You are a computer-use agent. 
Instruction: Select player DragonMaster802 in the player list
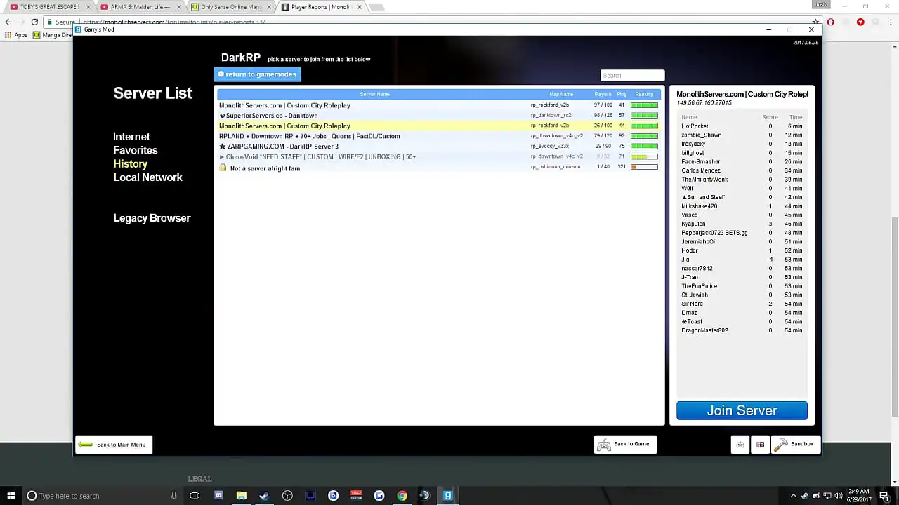click(742, 330)
